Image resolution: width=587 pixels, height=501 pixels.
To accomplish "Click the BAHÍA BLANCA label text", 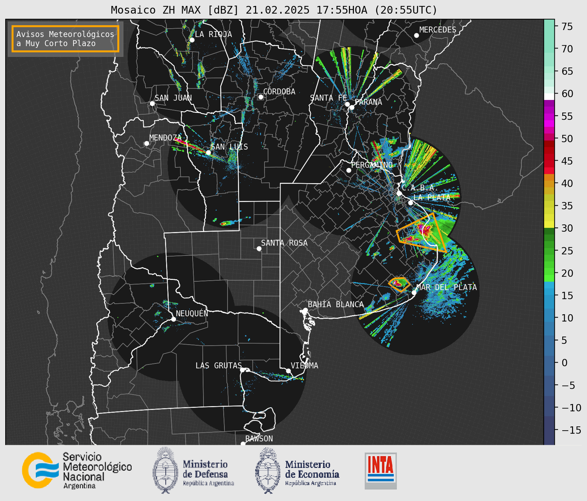I will (x=336, y=305).
